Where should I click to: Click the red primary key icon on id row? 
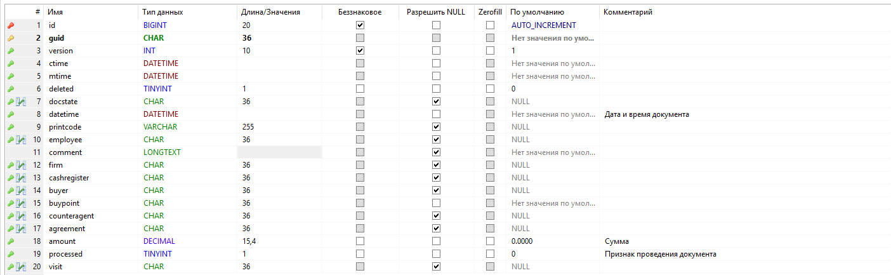10,25
